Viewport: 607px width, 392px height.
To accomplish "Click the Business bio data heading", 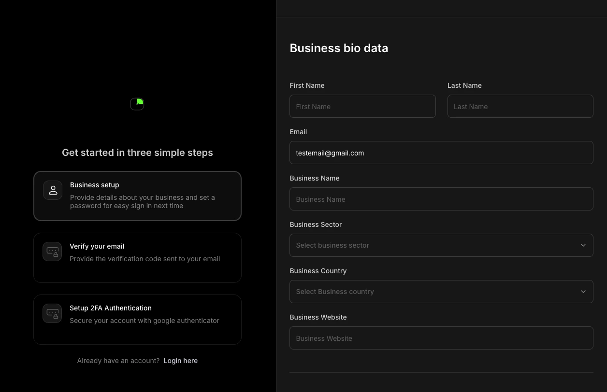I will [x=339, y=48].
